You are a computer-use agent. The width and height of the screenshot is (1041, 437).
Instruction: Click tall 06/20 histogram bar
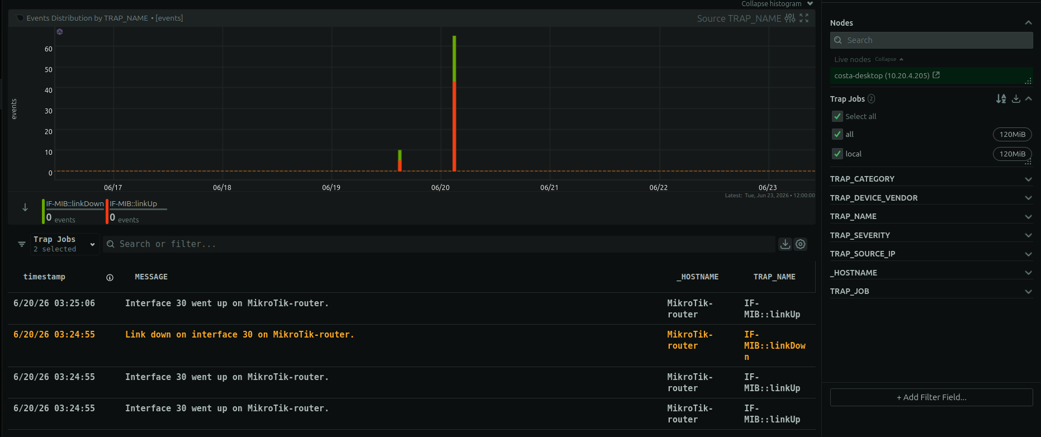pyautogui.click(x=454, y=103)
